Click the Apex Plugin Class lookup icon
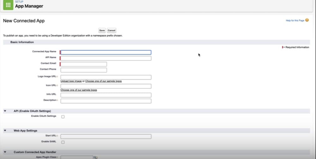The height and width of the screenshot is (159, 316). [x=95, y=157]
